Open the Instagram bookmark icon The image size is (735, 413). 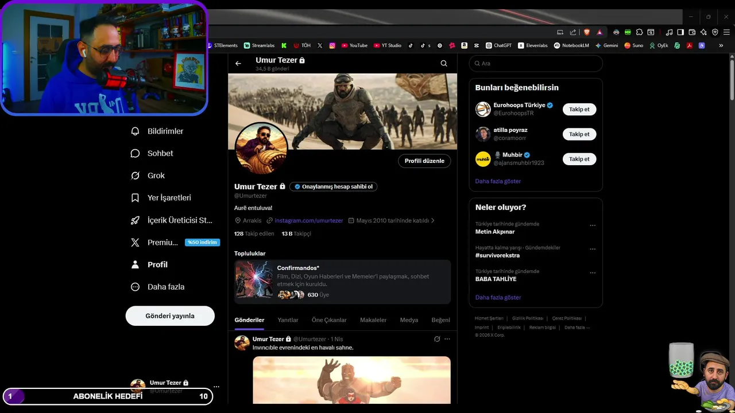click(x=332, y=45)
